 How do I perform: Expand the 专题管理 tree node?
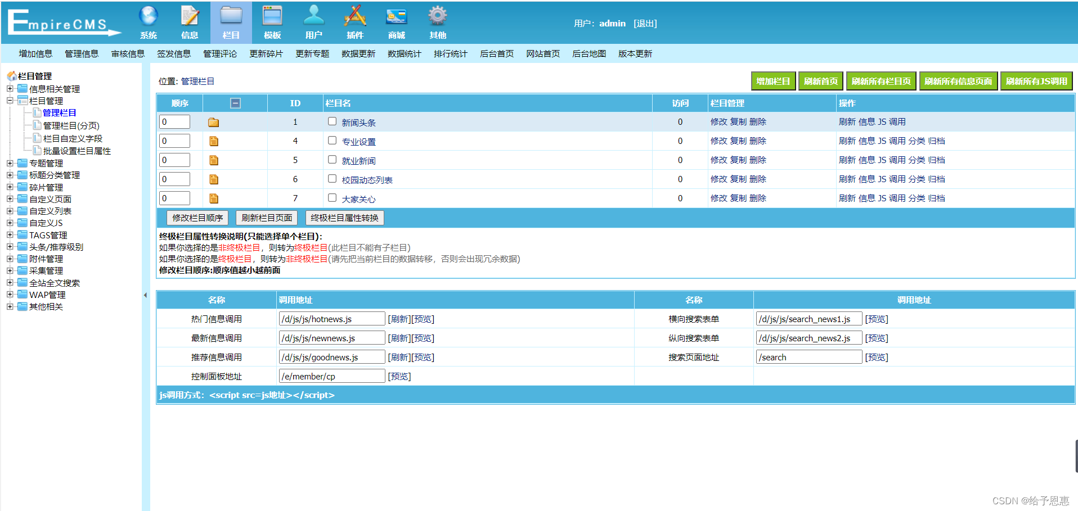pos(10,163)
